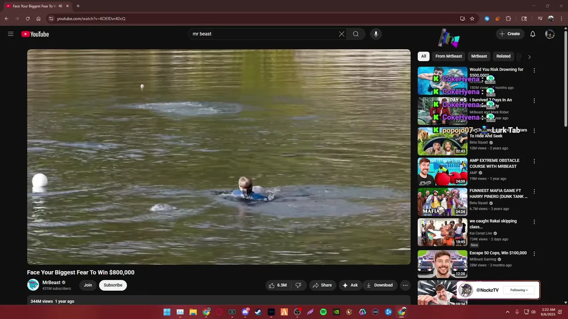Open AMP EXTREME OBSTACLE COURSE thumbnail
568x319 pixels.
pos(442,172)
